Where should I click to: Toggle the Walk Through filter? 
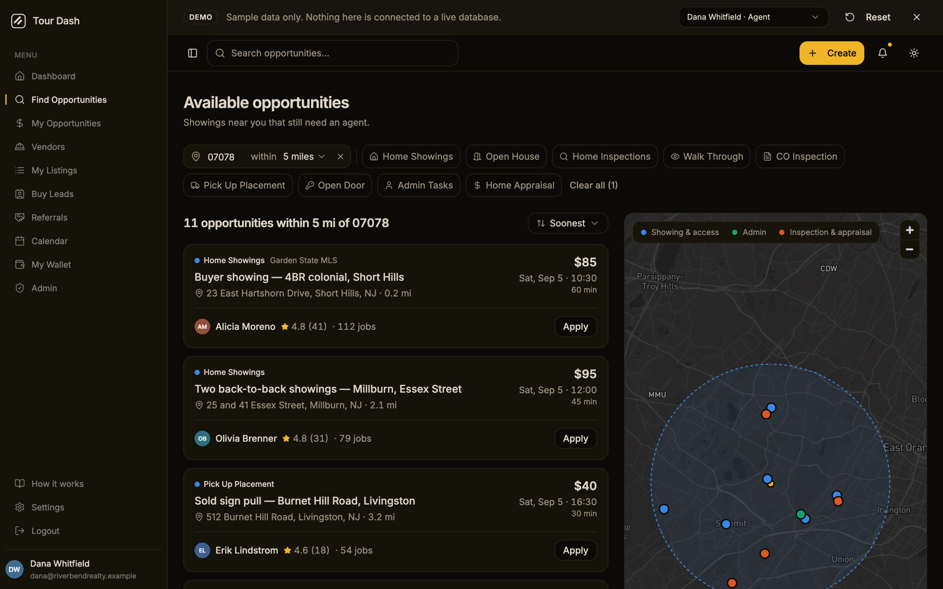(707, 157)
